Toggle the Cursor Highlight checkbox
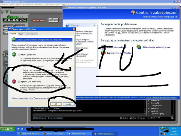This screenshot has height=136, width=181. pyautogui.click(x=49, y=118)
